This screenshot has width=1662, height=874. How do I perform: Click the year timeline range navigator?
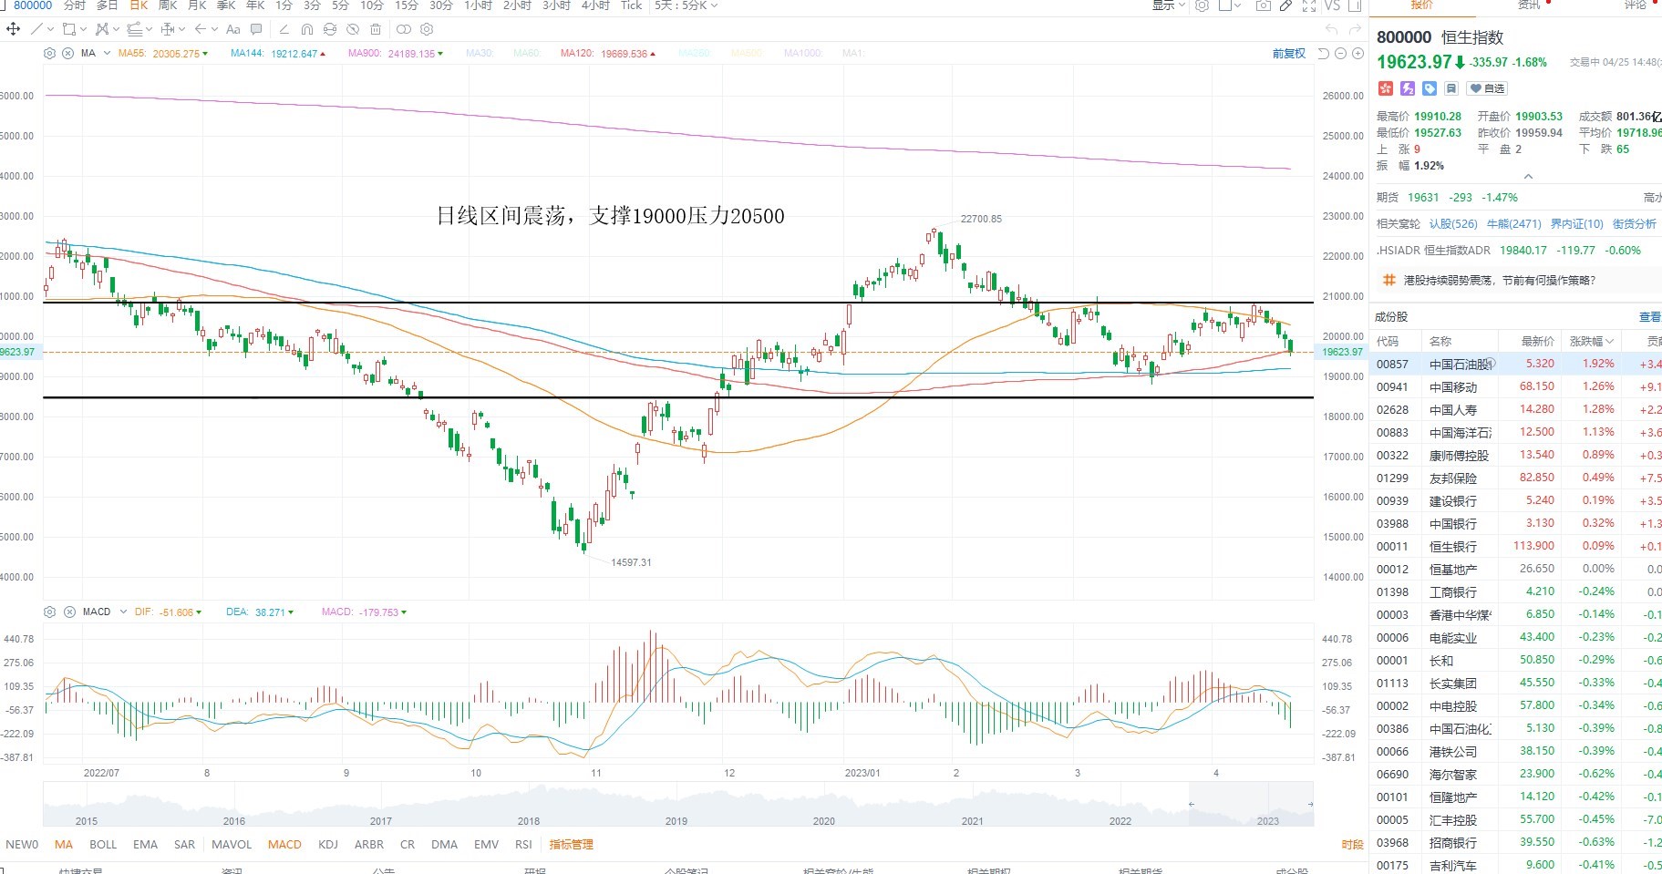[678, 805]
